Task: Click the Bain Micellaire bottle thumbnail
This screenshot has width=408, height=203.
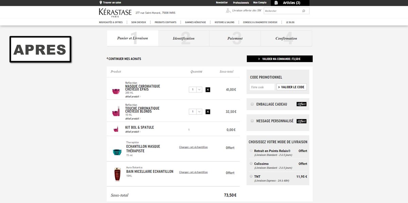Action: click(117, 174)
